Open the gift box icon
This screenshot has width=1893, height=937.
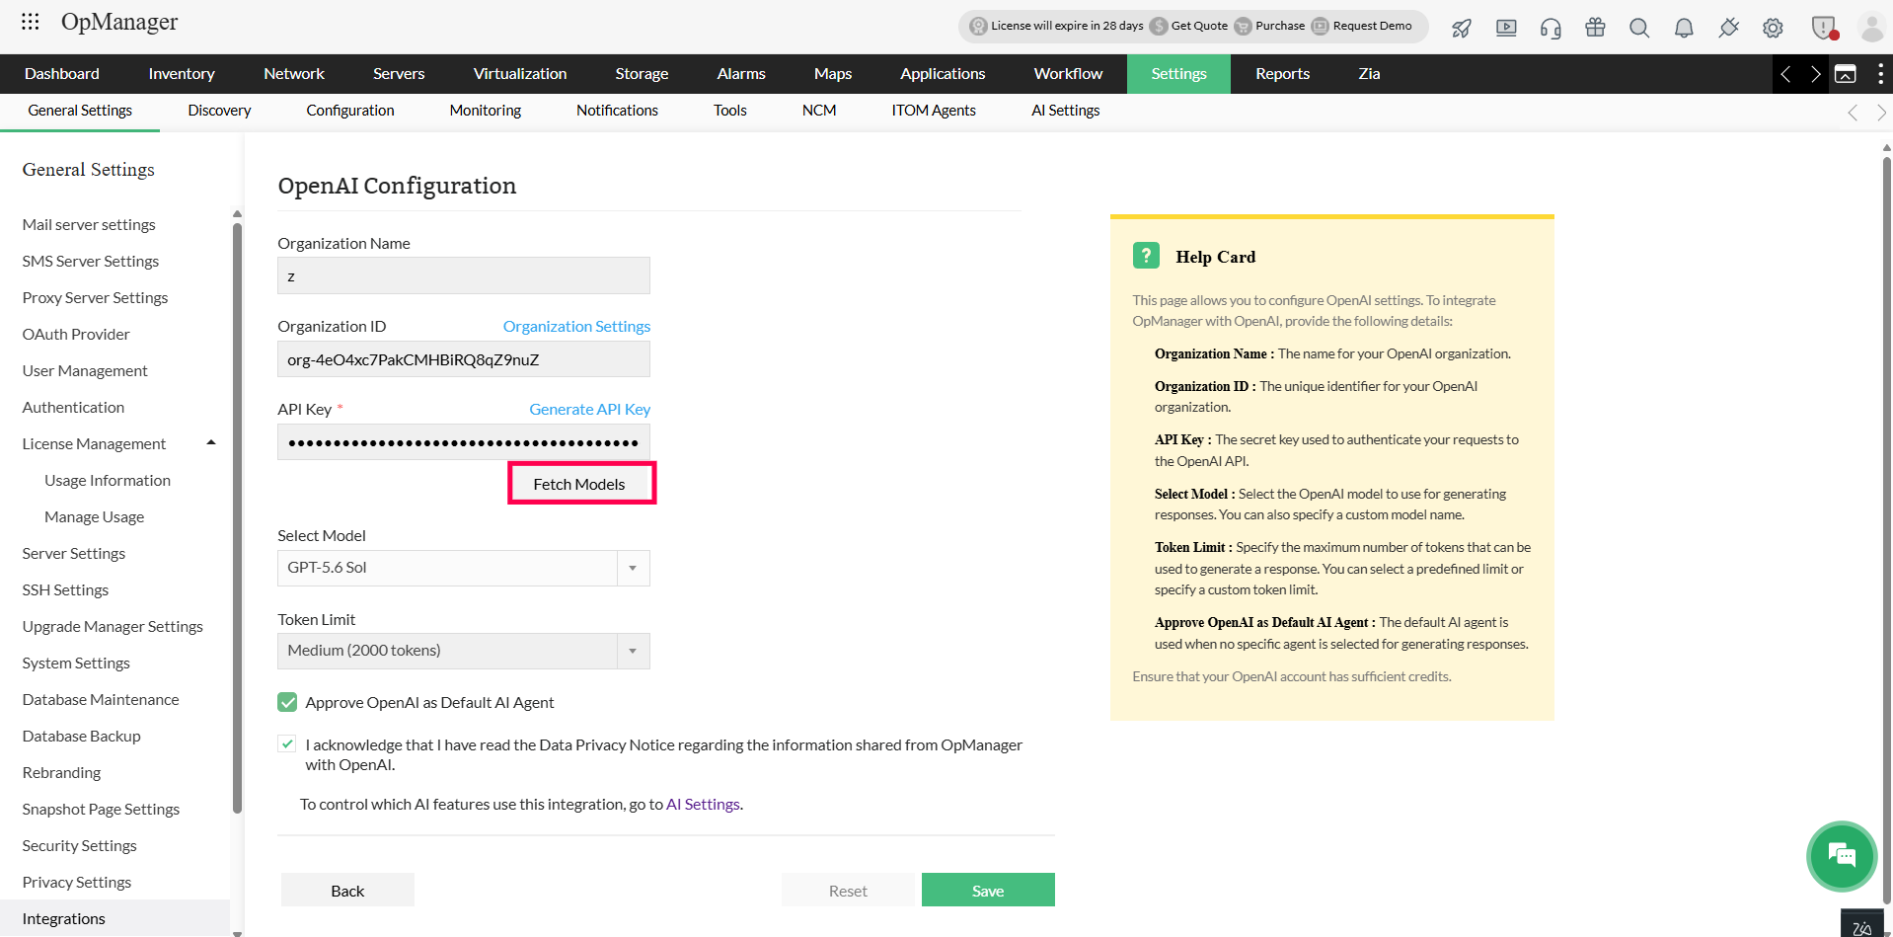(1595, 28)
